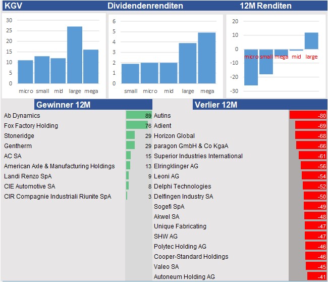
Task: Click the red 'mid' label in 12M Renditen
Action: 296,57
